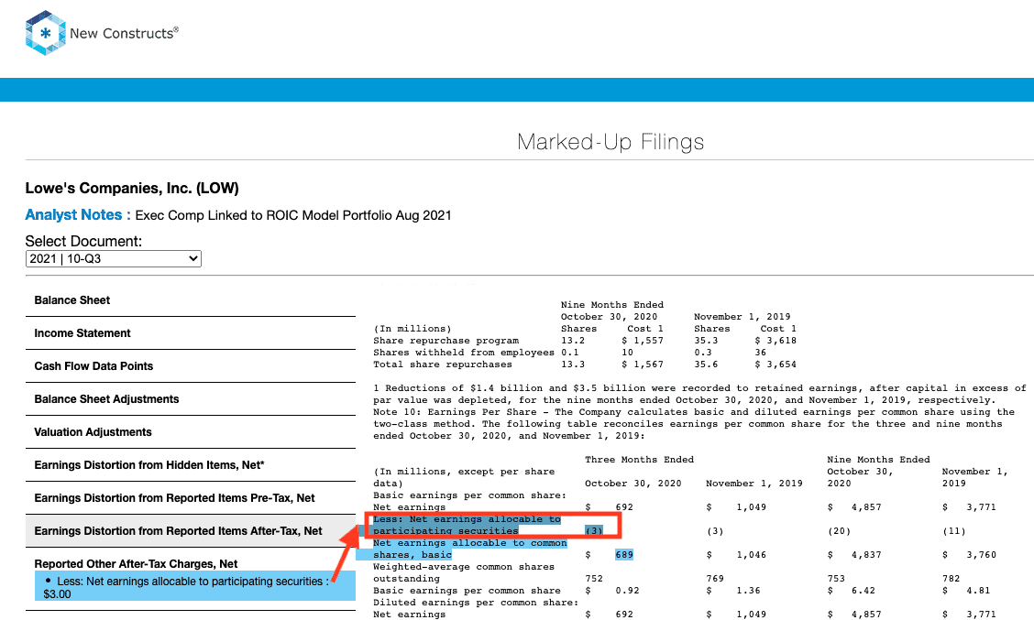Screen dimensions: 1034x620
Task: Click 'Diluted earnings per common share:' label
Action: click(x=476, y=603)
